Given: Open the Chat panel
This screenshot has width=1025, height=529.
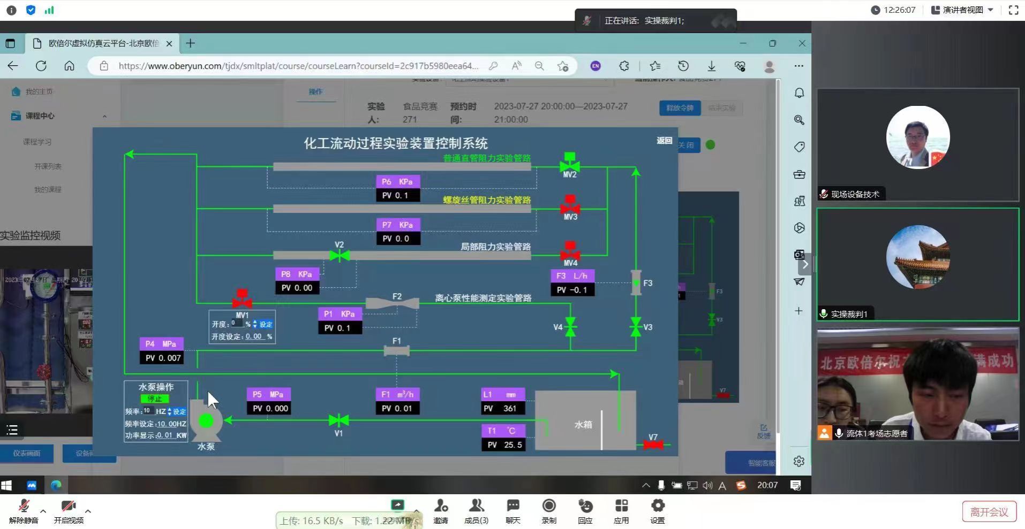Looking at the screenshot, I should pos(512,511).
